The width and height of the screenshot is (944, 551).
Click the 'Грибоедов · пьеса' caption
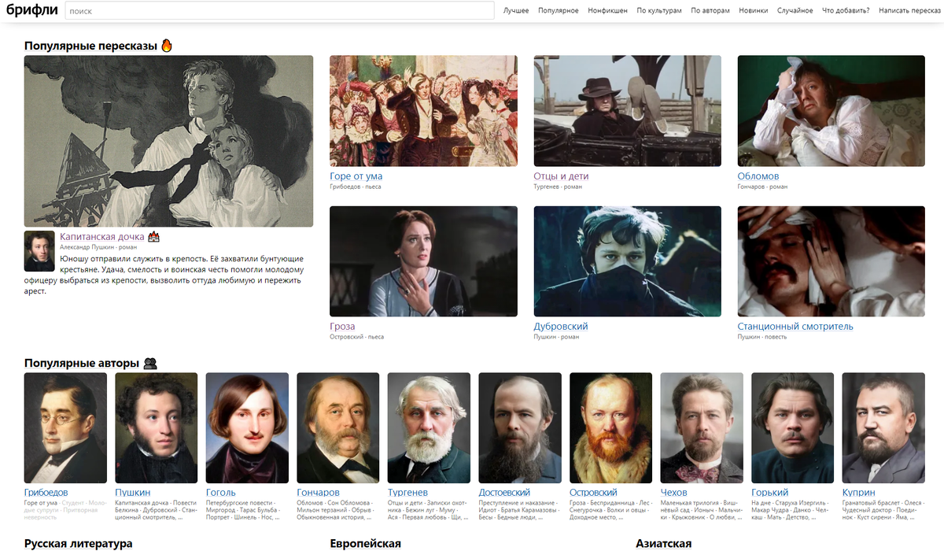[x=356, y=187]
